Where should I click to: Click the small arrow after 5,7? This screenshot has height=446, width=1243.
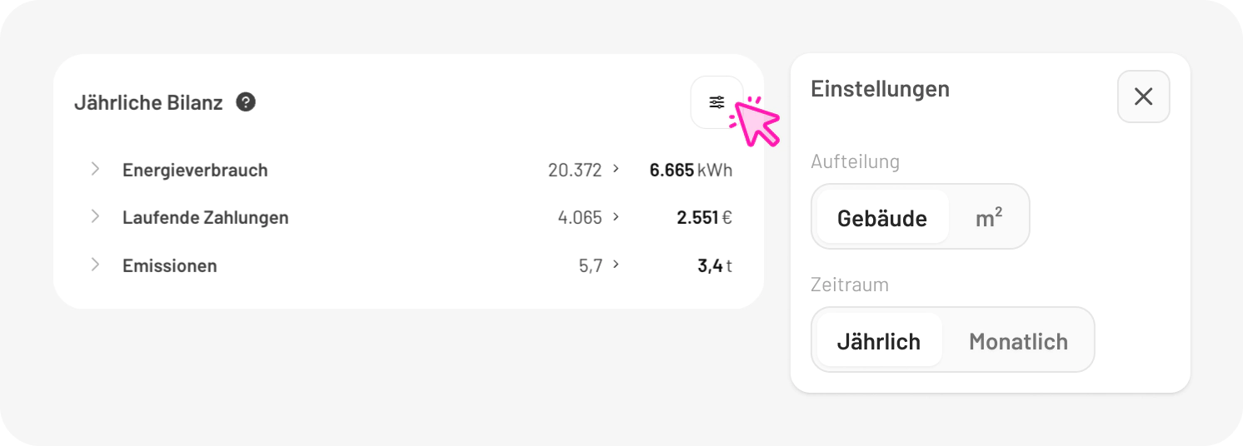[x=616, y=265]
